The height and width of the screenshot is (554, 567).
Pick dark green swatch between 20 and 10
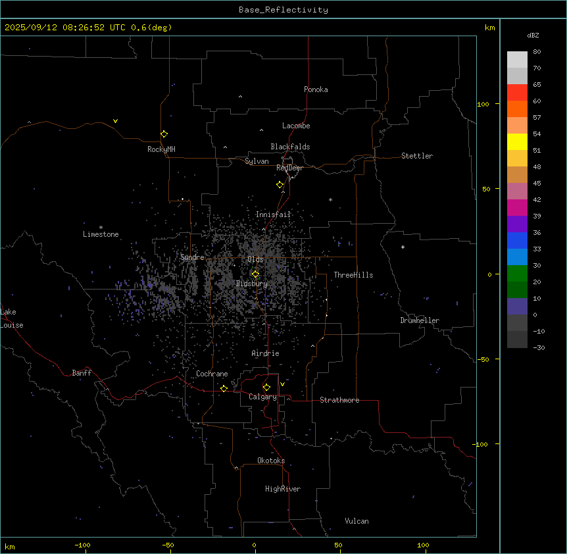pos(517,290)
